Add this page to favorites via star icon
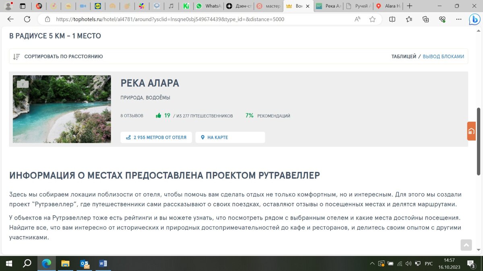The image size is (483, 271). pos(372,19)
